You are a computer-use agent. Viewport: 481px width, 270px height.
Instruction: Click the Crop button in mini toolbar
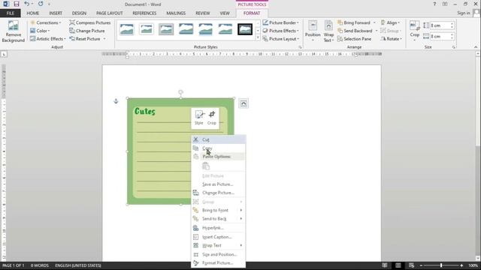point(212,118)
